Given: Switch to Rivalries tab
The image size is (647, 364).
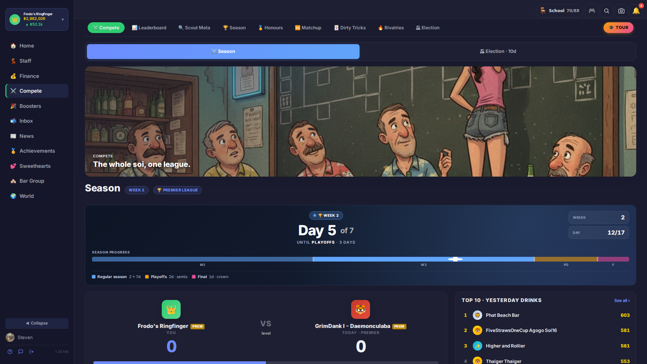Looking at the screenshot, I should [391, 28].
